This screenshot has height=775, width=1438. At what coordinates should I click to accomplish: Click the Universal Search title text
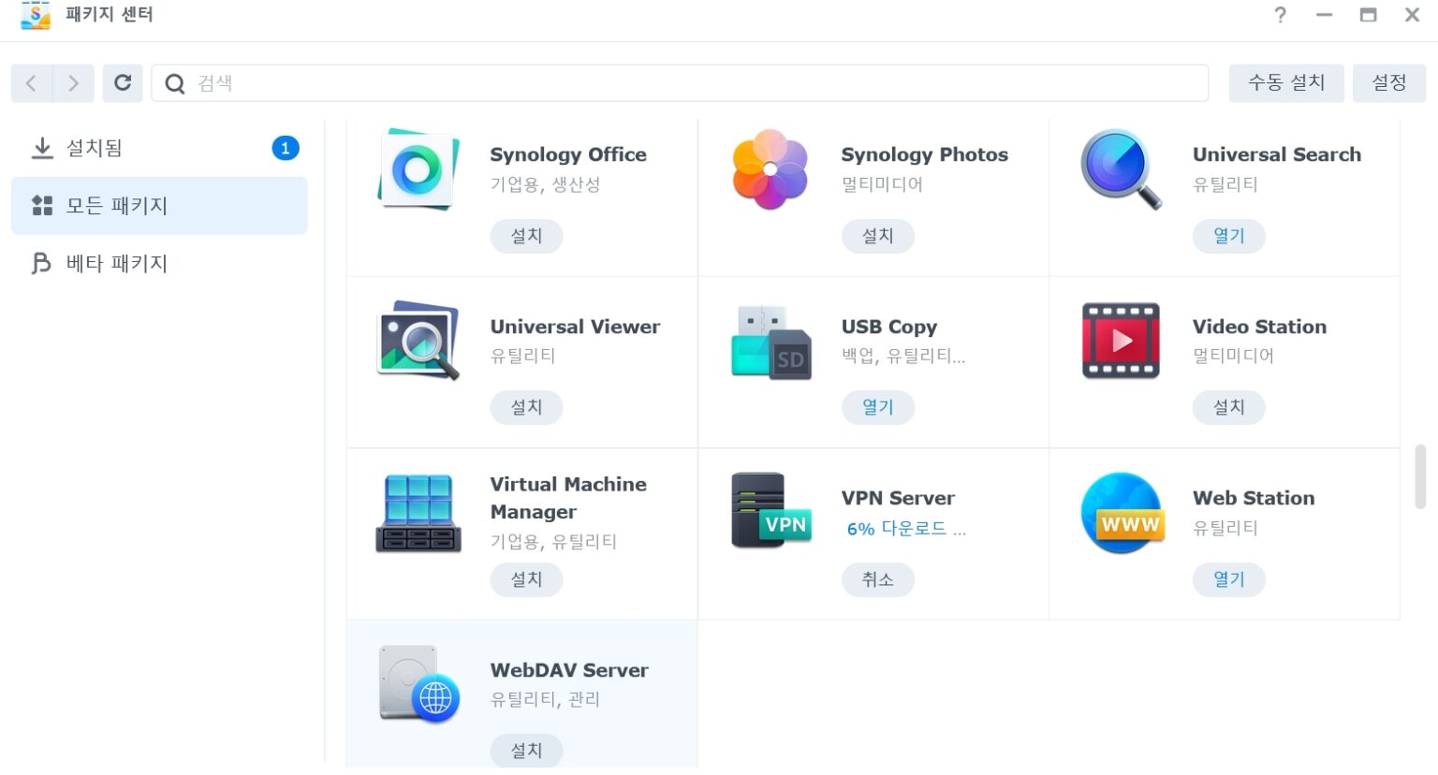1277,154
